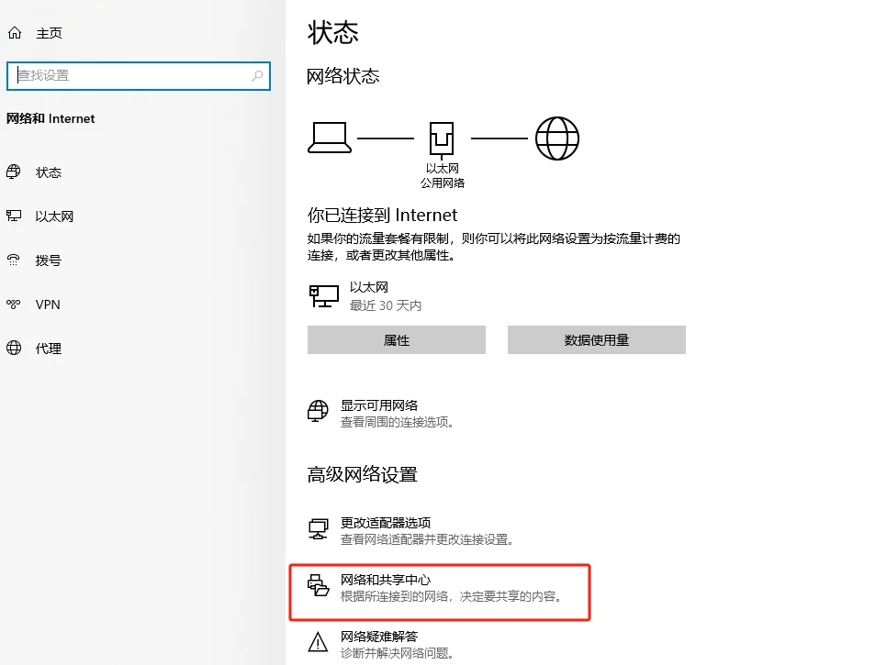
Task: Click the 数据使用量 button
Action: [x=597, y=339]
